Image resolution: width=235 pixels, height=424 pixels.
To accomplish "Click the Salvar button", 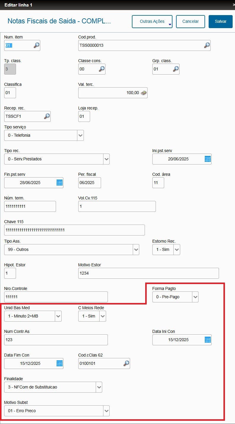I will coord(220,22).
